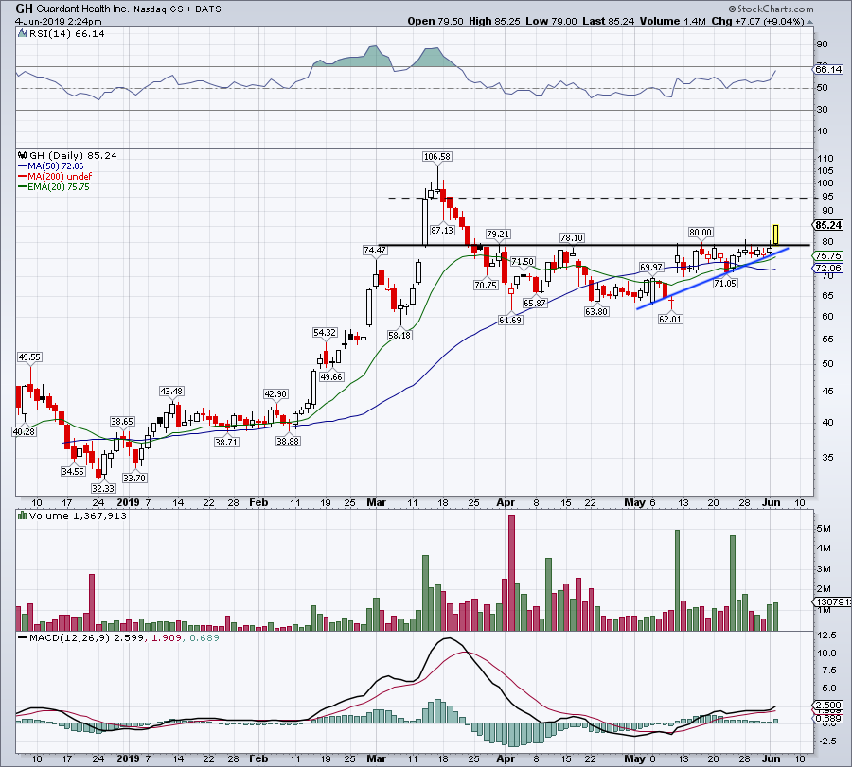Click the 62.01 low price annotation
The width and height of the screenshot is (852, 767).
point(670,319)
